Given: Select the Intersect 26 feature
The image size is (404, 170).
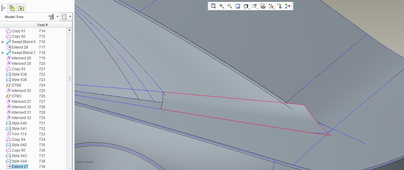Looking at the screenshot, I should click(x=21, y=91).
